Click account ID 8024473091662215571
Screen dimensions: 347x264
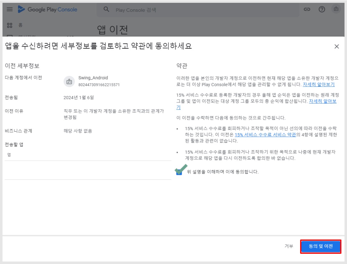pyautogui.click(x=99, y=85)
